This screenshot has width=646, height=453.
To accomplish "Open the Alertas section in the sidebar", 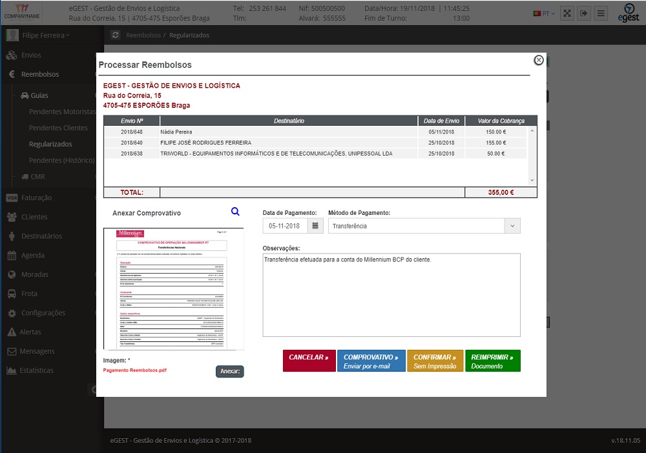I will click(x=30, y=332).
